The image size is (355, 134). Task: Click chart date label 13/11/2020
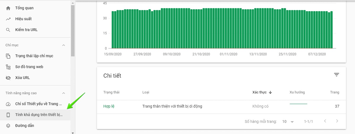[258, 54]
